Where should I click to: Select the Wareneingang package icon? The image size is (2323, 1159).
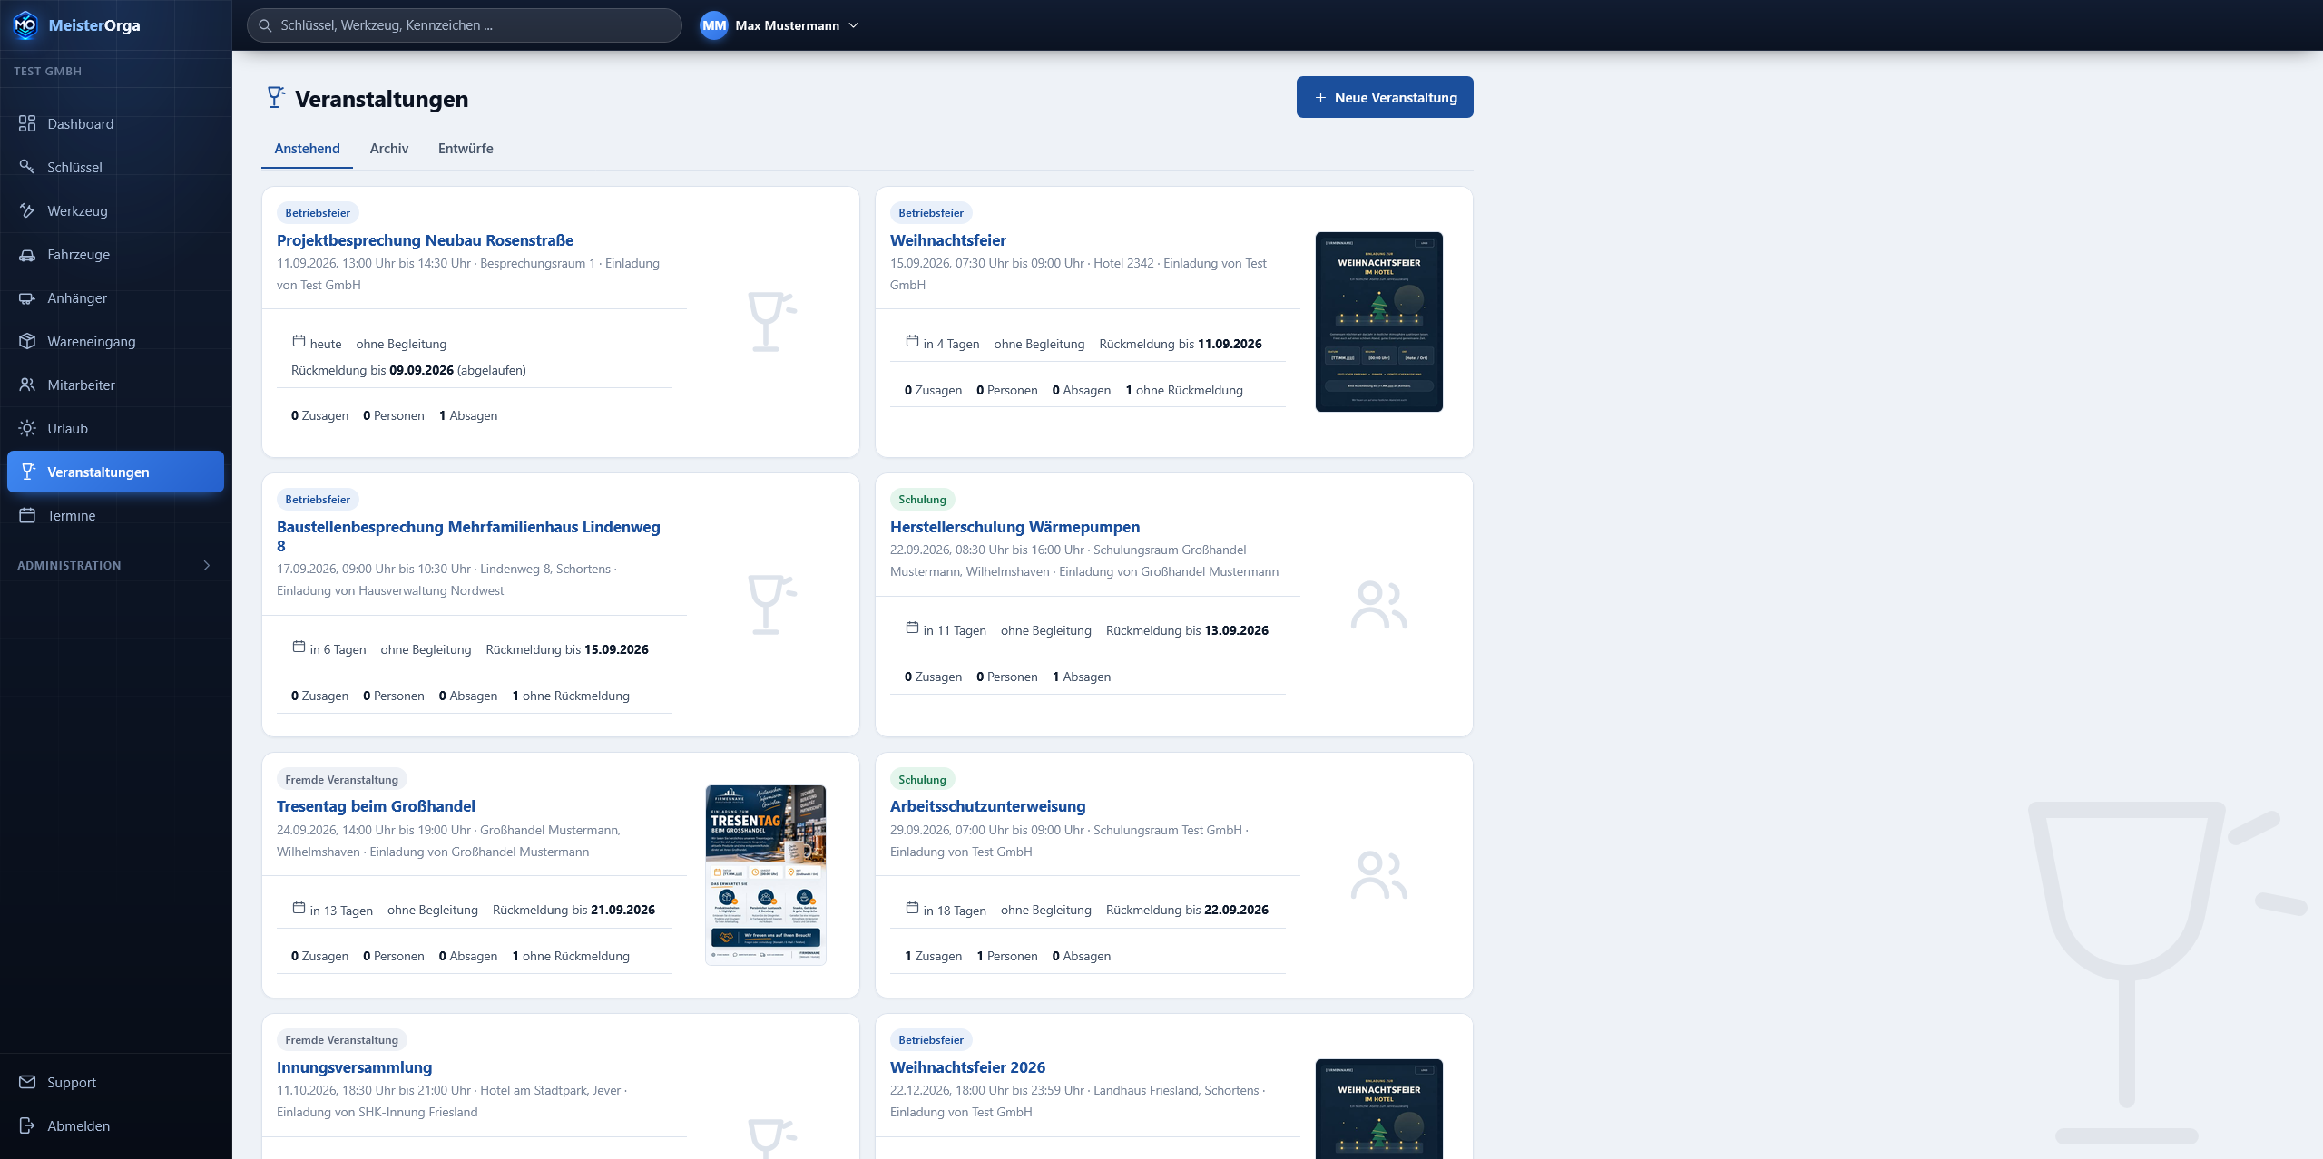pos(27,341)
